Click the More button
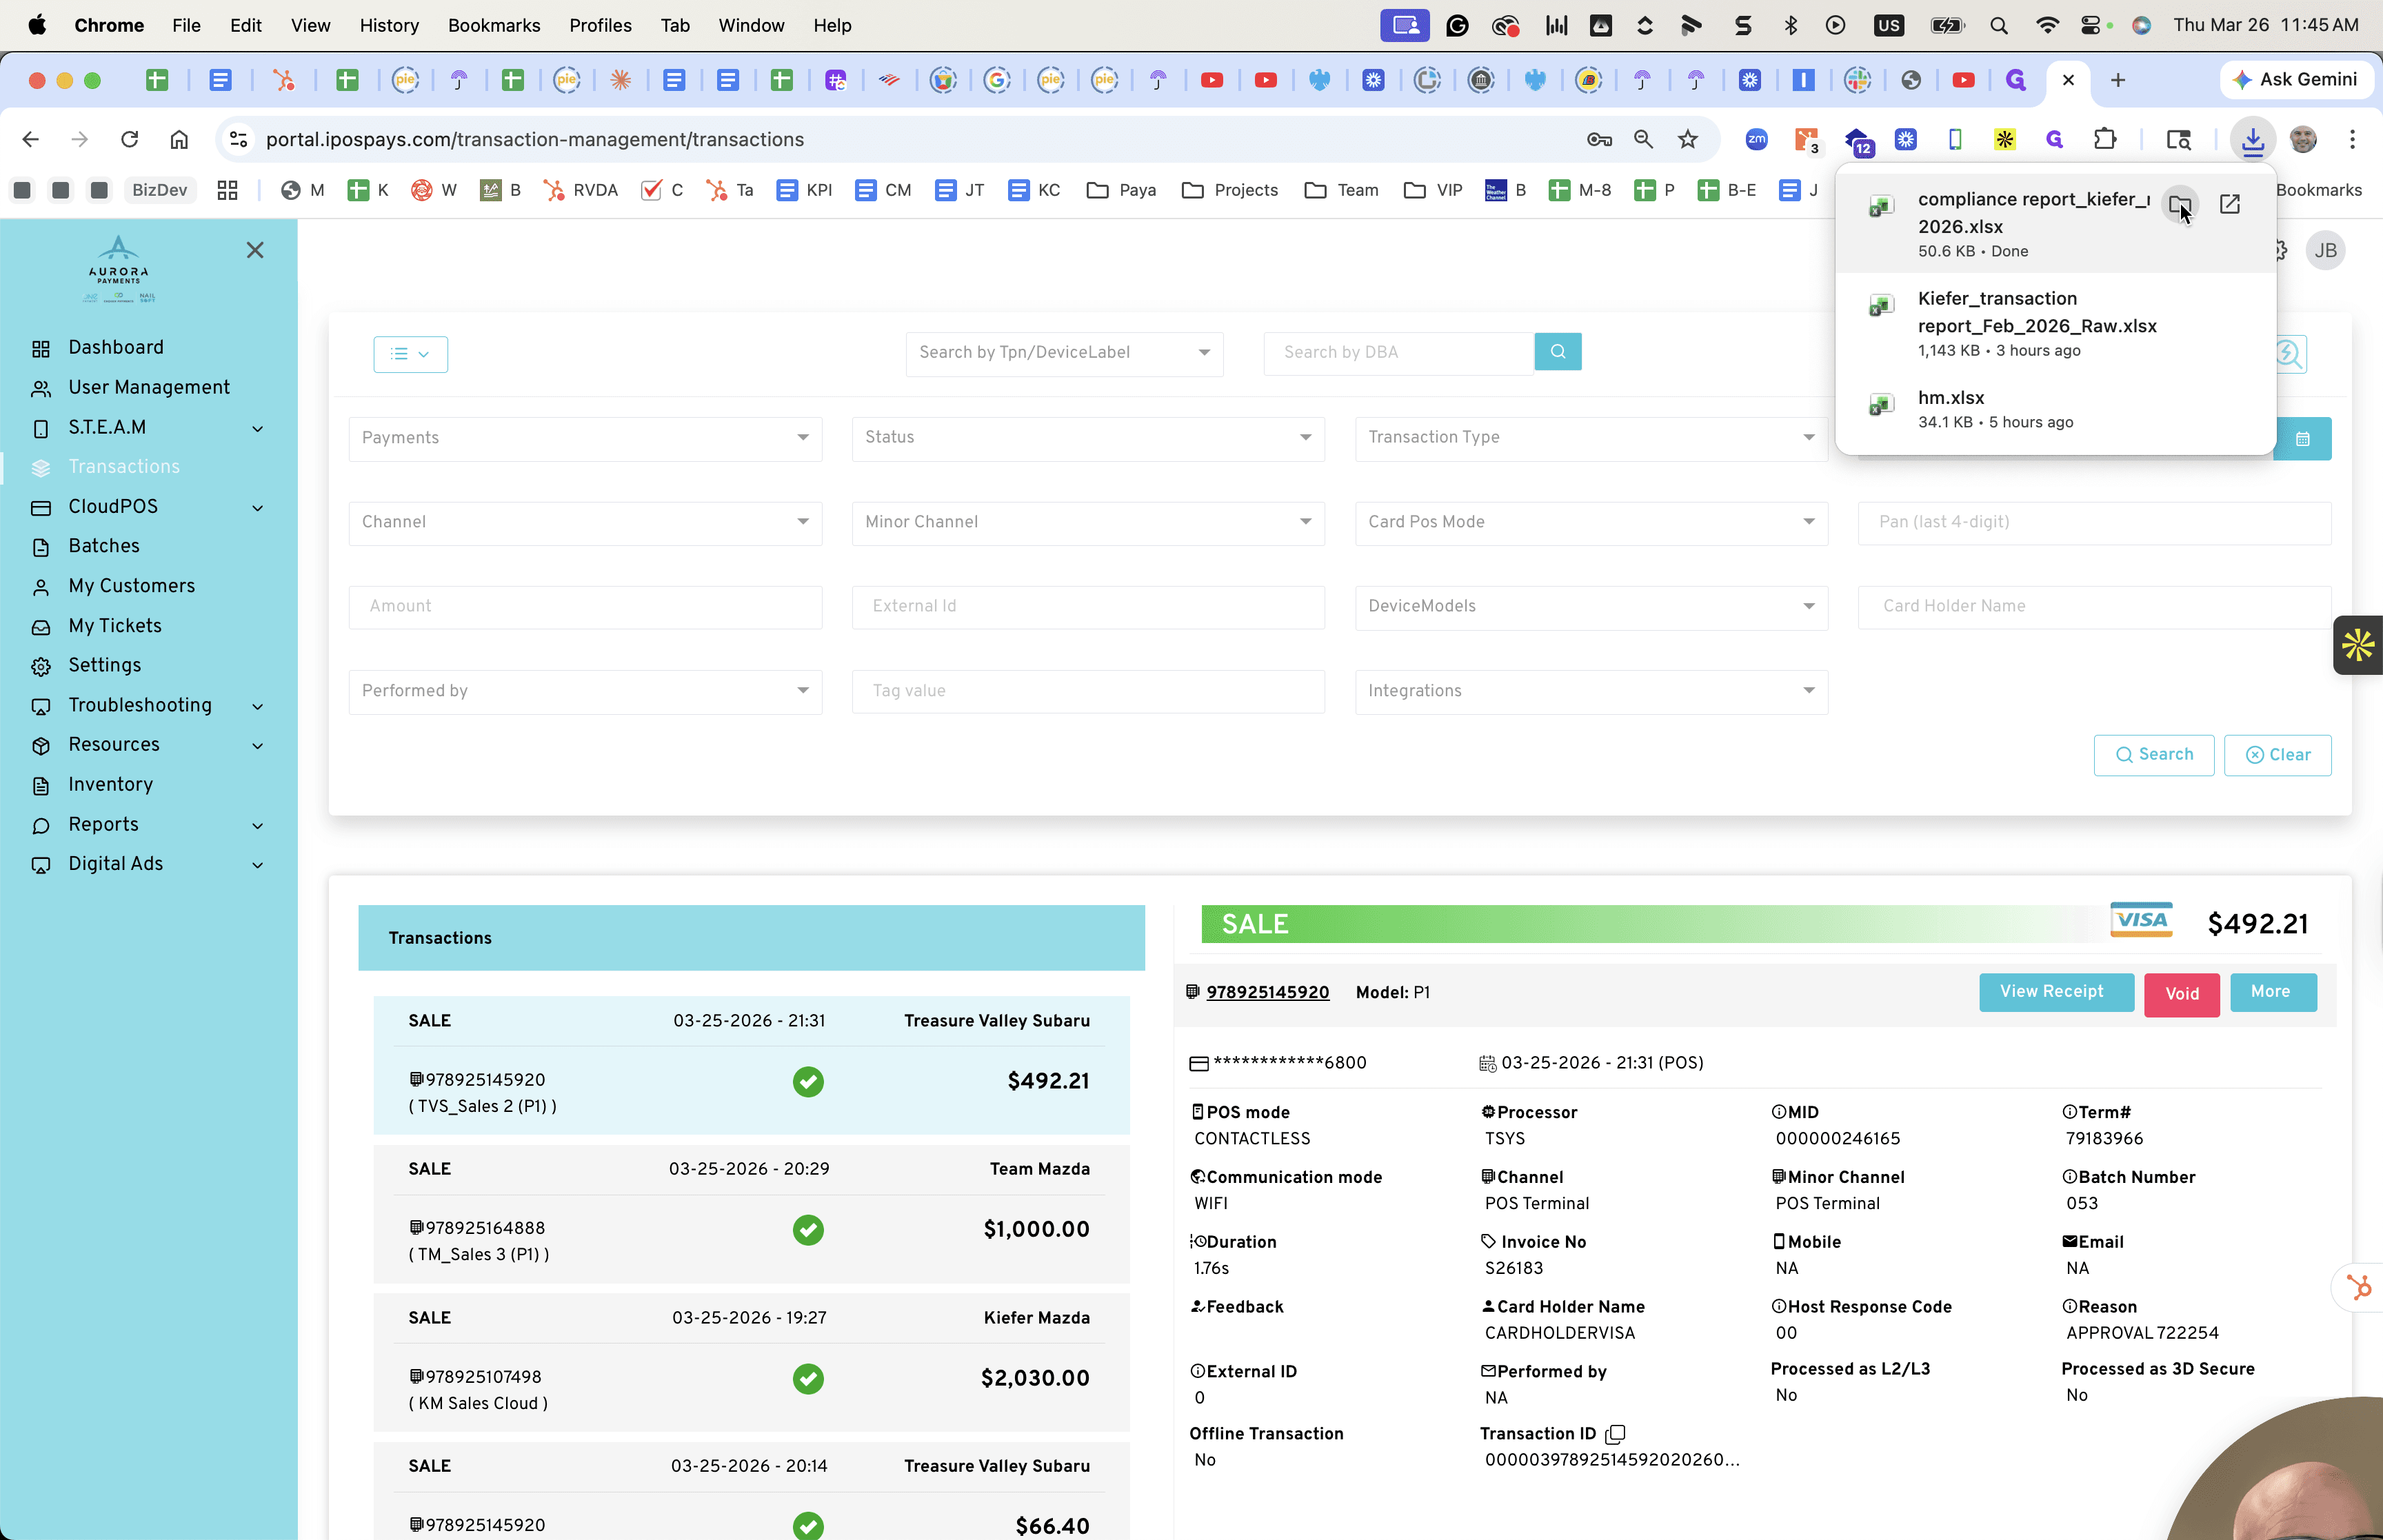Viewport: 2383px width, 1540px height. [x=2271, y=992]
